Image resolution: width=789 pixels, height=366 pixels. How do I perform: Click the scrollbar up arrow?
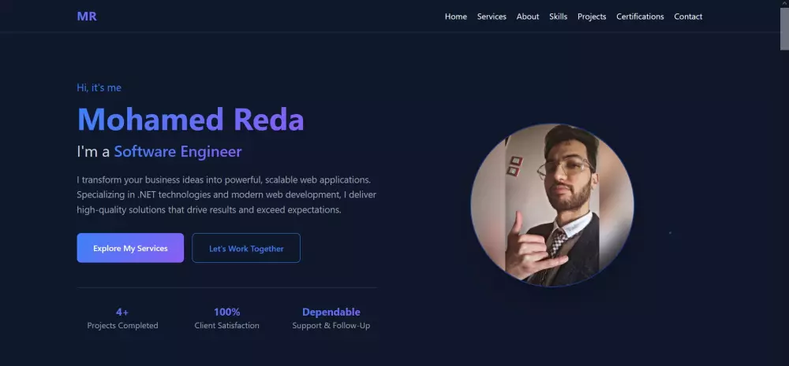[784, 3]
